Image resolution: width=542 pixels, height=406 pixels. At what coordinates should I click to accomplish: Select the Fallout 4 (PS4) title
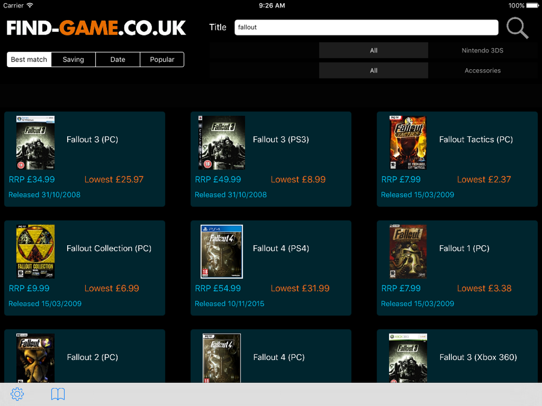point(281,248)
